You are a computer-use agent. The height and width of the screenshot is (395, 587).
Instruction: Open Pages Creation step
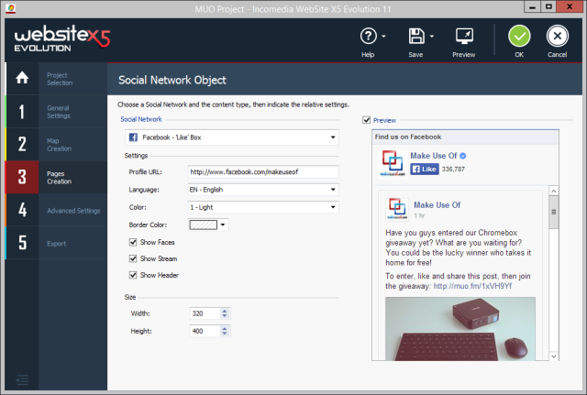coord(59,177)
